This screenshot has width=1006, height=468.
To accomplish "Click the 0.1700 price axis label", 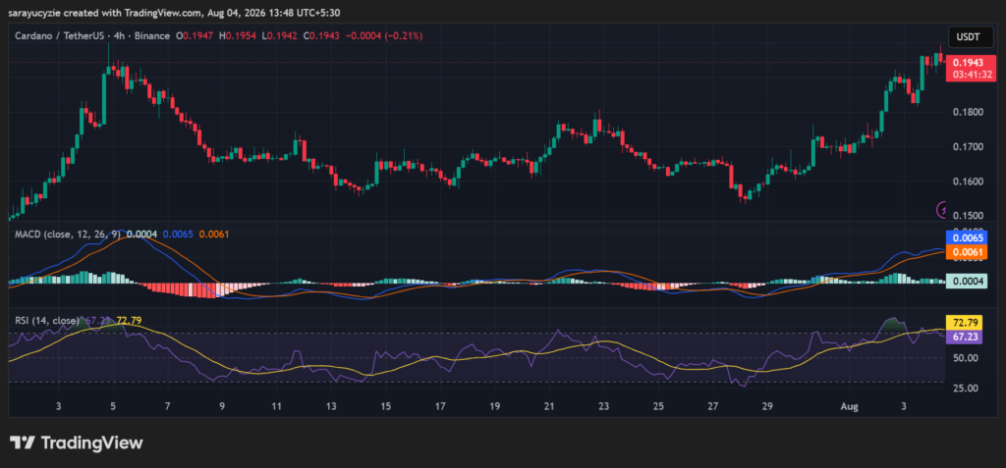I will (967, 147).
